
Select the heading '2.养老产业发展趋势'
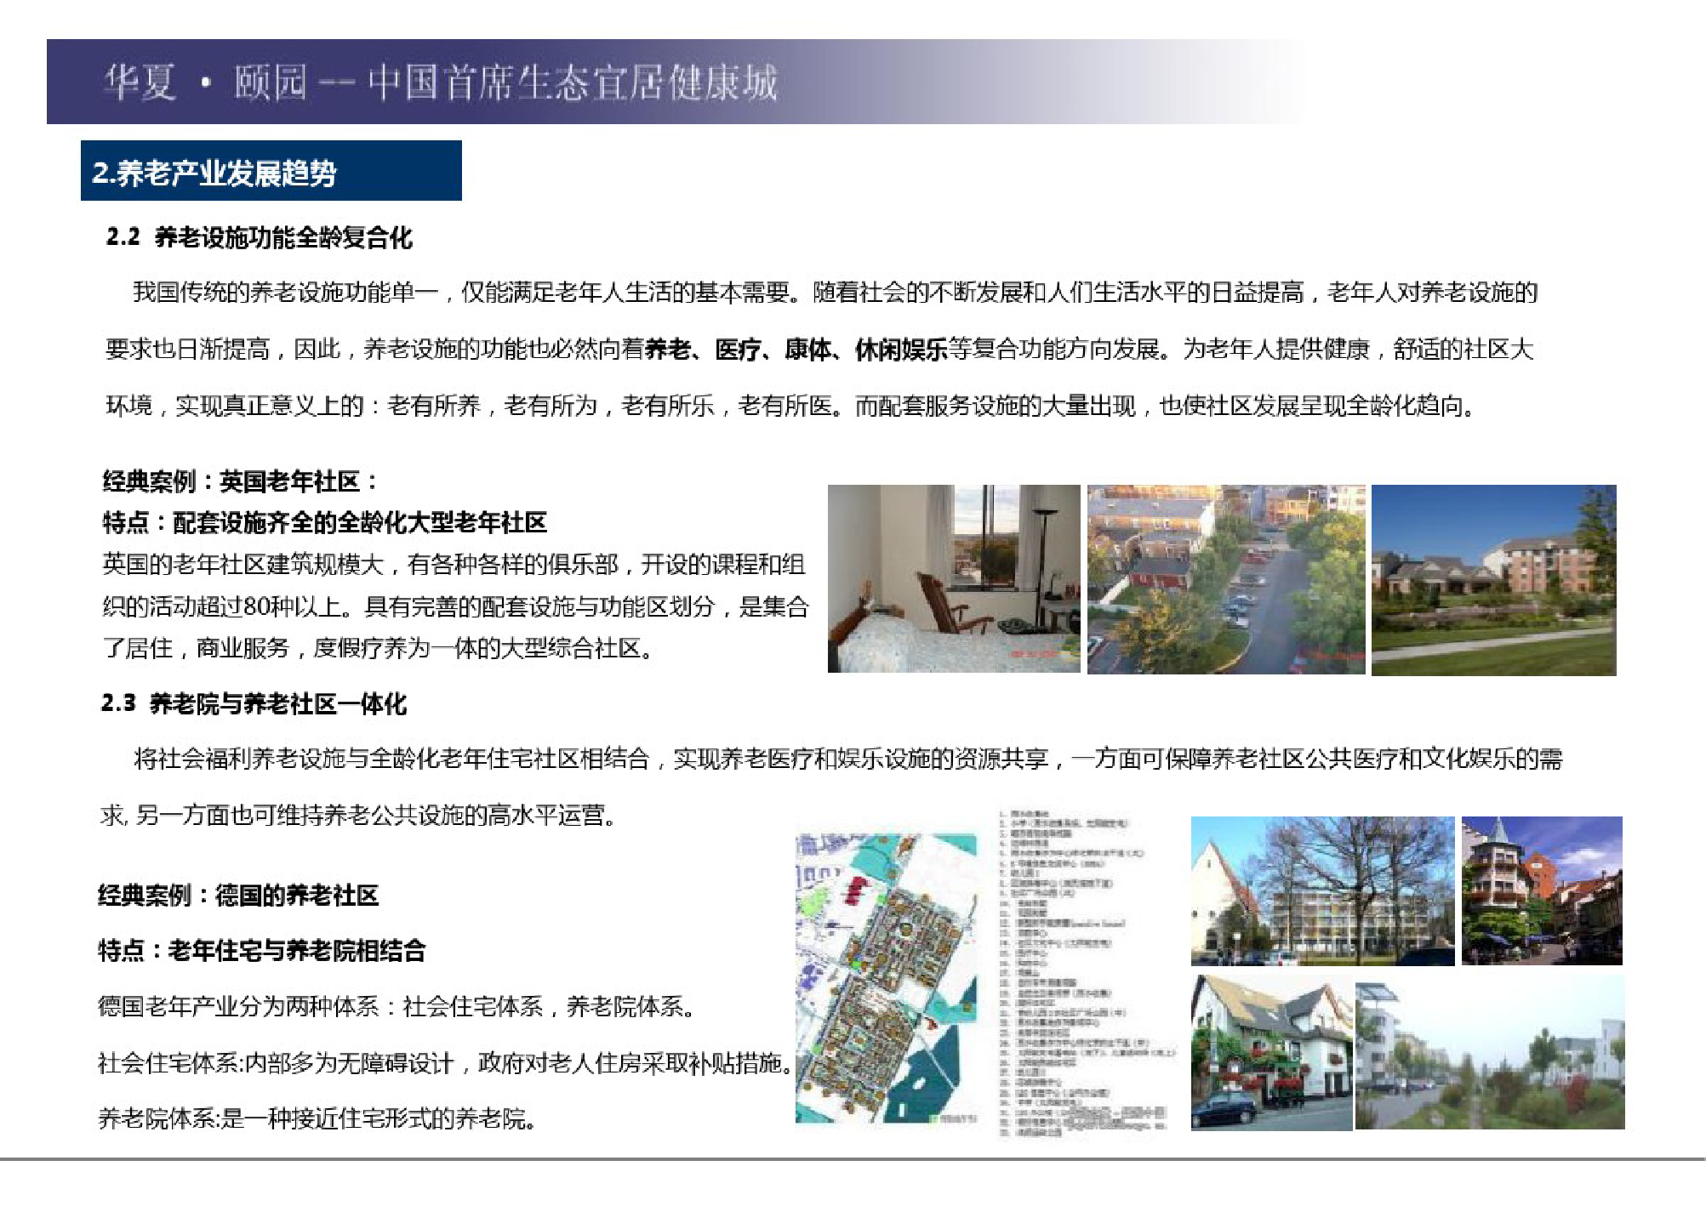coord(271,170)
